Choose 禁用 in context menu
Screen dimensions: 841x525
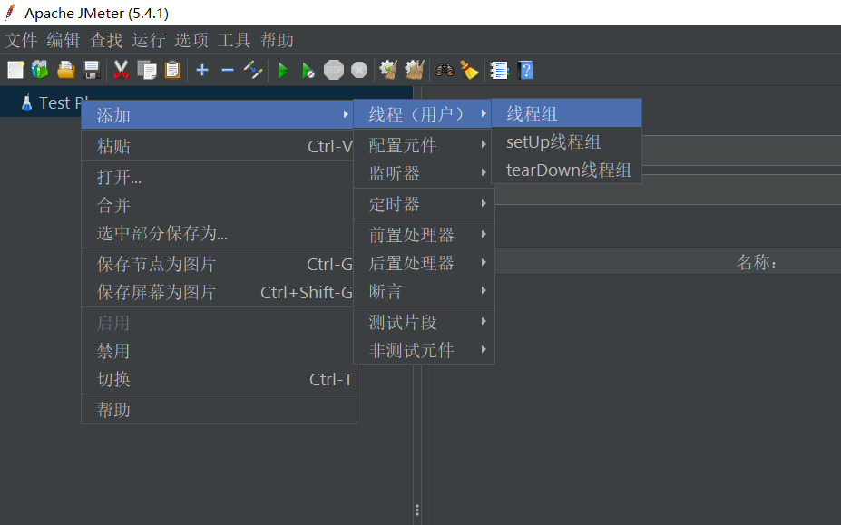tap(219, 351)
